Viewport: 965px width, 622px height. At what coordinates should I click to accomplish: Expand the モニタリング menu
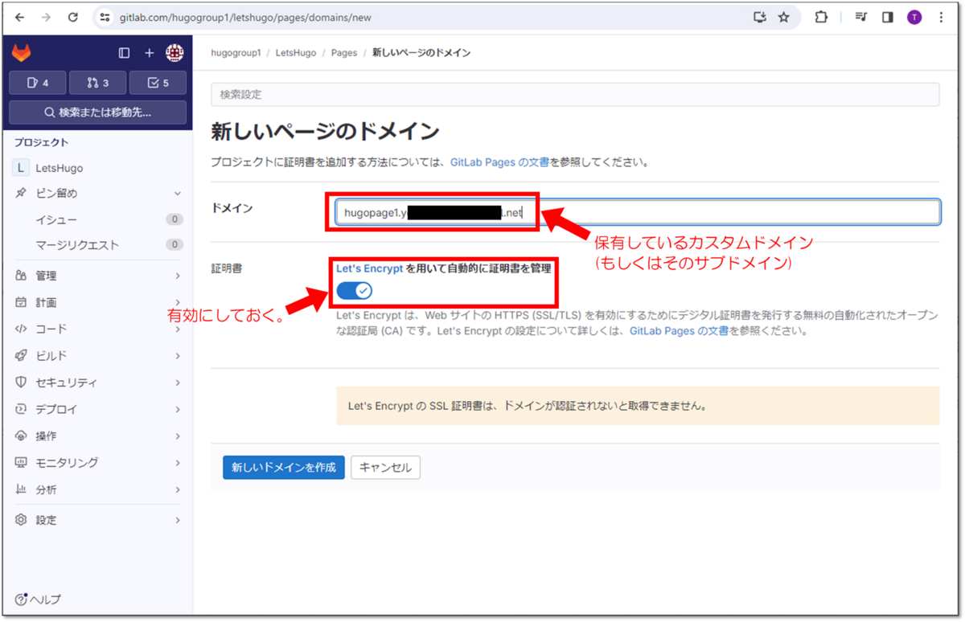pos(97,463)
